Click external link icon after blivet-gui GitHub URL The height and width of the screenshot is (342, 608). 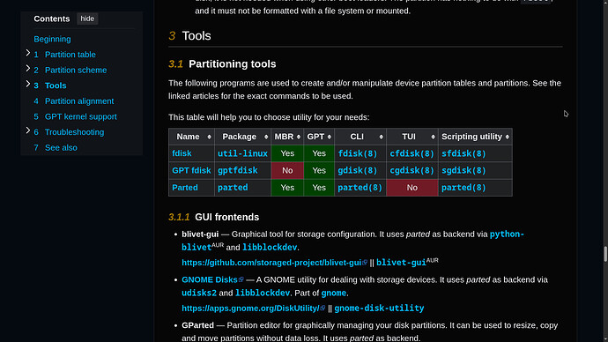pyautogui.click(x=365, y=263)
